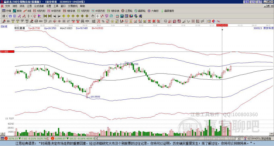274x146 pixels.
Task: Click the red 27.1955 price label
Action: tap(7, 52)
